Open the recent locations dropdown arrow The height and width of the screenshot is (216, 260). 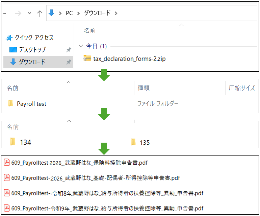click(x=29, y=13)
